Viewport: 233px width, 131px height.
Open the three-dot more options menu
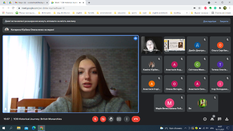coord(126,119)
